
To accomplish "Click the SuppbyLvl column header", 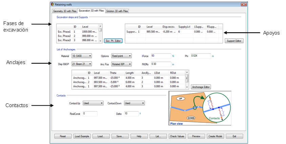I will point(185,27).
